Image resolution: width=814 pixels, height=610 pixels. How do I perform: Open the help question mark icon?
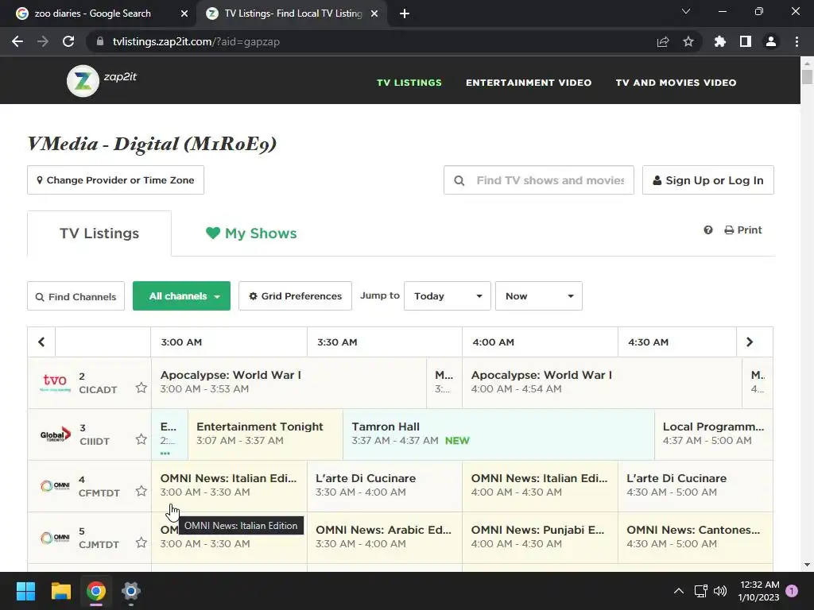[708, 230]
